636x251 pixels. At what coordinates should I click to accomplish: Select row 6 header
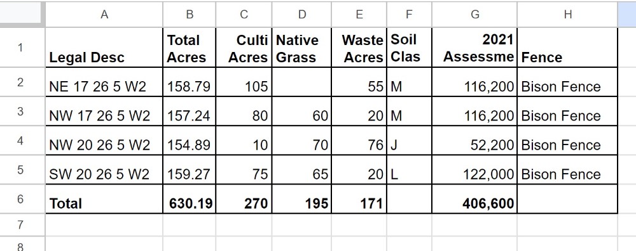tap(21, 199)
